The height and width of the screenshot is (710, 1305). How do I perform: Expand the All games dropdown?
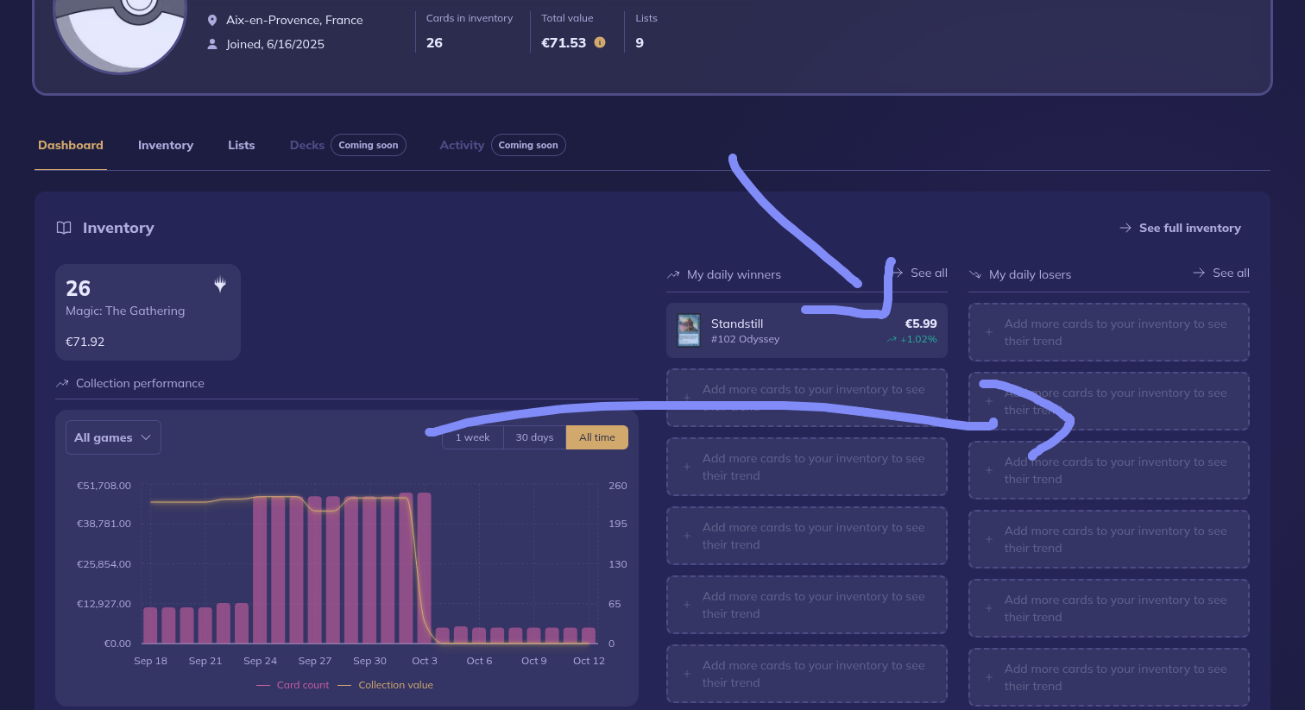pos(113,437)
